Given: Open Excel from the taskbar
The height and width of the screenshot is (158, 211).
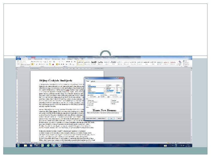Looking at the screenshot, I should [42, 145].
